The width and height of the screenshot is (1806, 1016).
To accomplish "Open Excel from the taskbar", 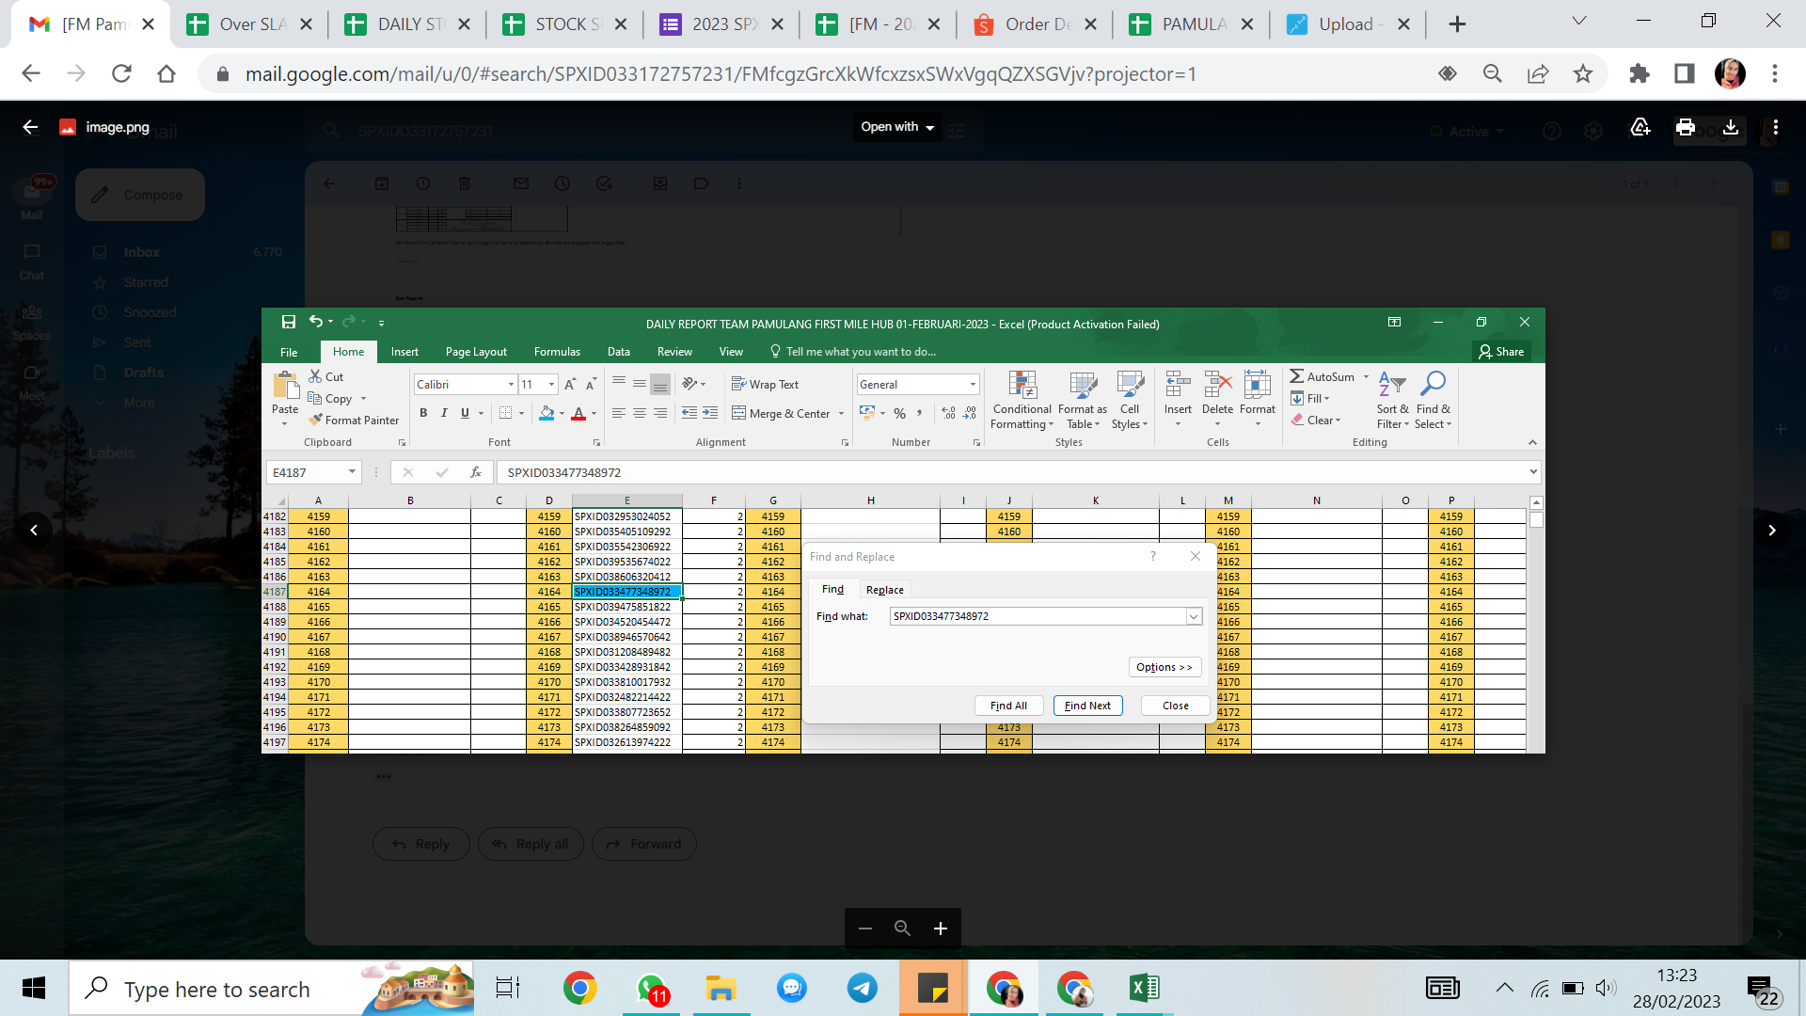I will (1145, 988).
